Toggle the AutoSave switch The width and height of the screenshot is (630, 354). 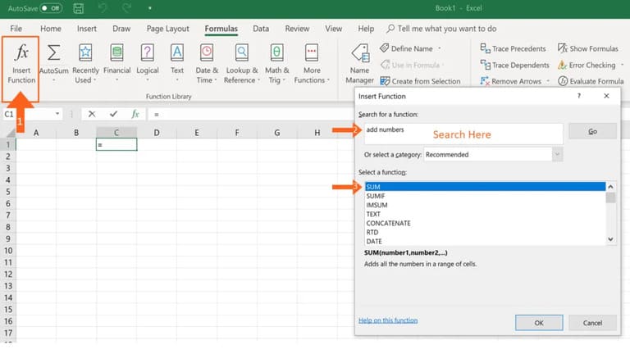point(51,8)
